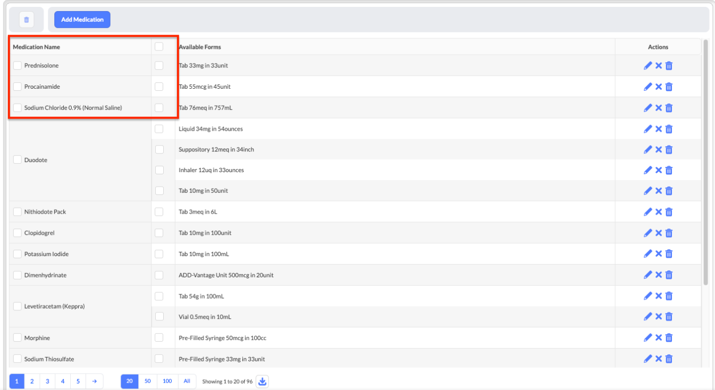Image resolution: width=715 pixels, height=390 pixels.
Task: Edit the Potassium Iodide form with pencil
Action: pyautogui.click(x=647, y=254)
